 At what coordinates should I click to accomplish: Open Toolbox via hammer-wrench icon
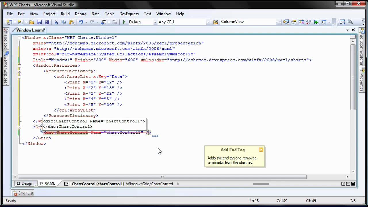(x=309, y=22)
